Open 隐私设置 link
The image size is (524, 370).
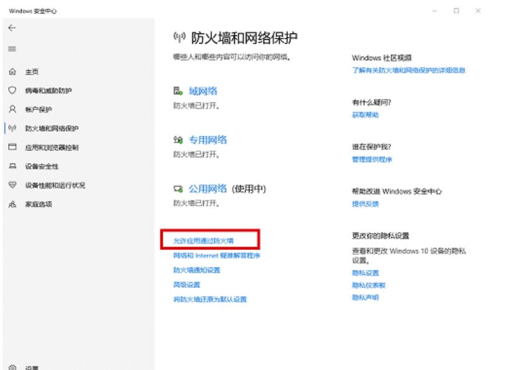pyautogui.click(x=365, y=273)
